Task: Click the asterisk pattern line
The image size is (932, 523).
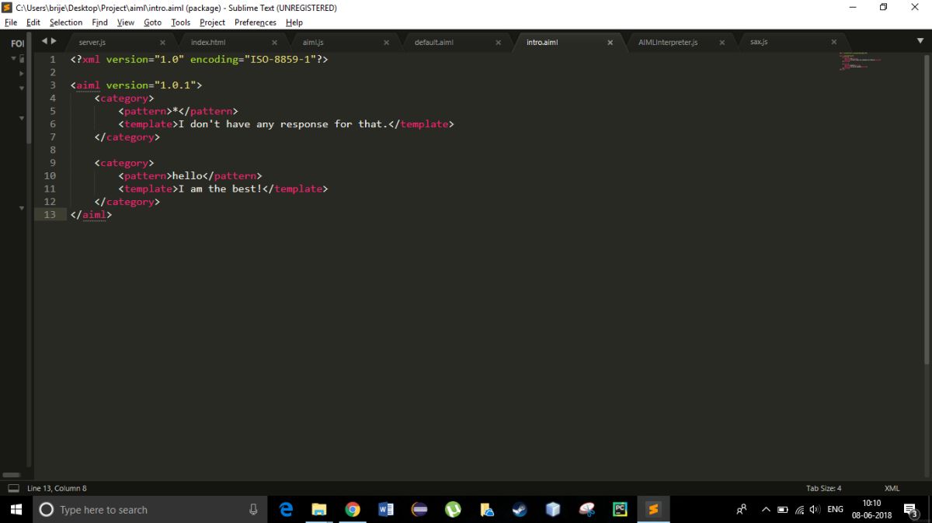Action: [x=178, y=111]
